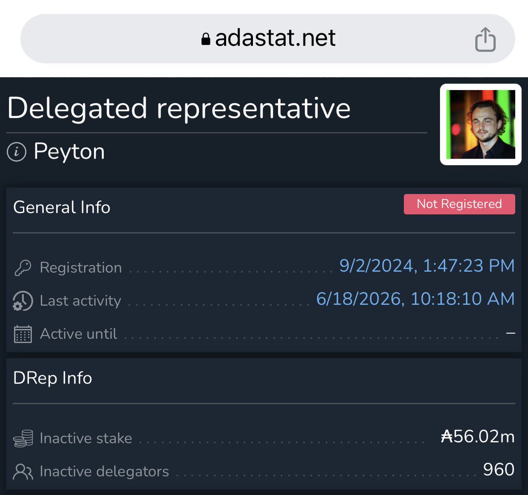The height and width of the screenshot is (495, 528).
Task: Tap the 960 inactive delegators value
Action: pyautogui.click(x=499, y=470)
